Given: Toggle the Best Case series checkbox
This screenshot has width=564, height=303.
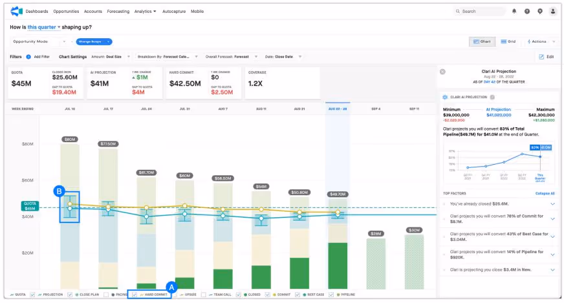Looking at the screenshot, I should pos(298,295).
